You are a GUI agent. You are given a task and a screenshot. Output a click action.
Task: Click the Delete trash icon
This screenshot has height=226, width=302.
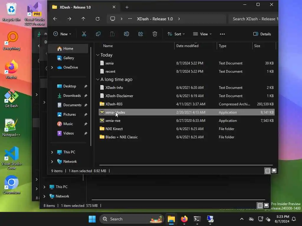(155, 34)
